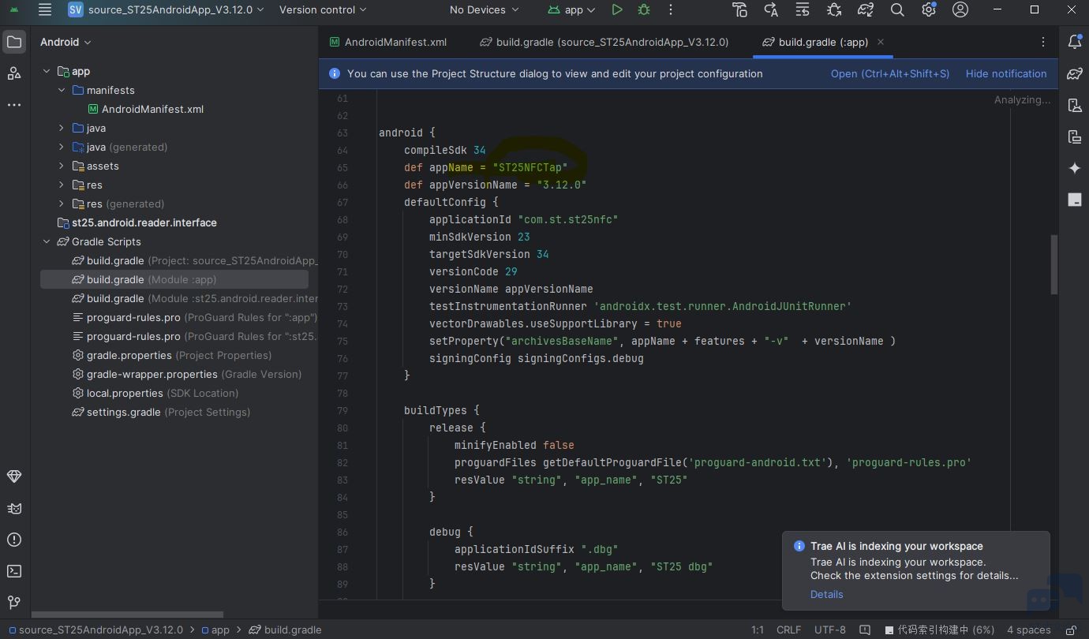Image resolution: width=1089 pixels, height=639 pixels.
Task: Expand the java folder in project tree
Action: point(62,128)
